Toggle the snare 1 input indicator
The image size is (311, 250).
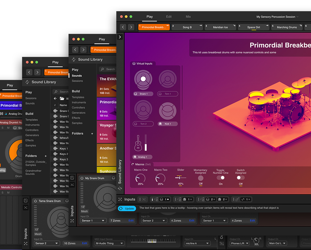[x=164, y=199]
